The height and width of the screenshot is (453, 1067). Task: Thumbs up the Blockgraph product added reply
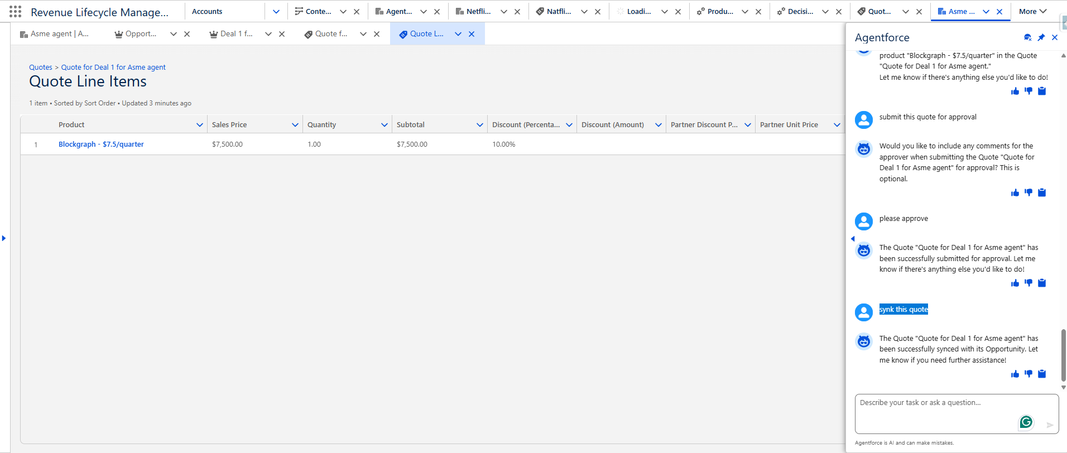pyautogui.click(x=1015, y=91)
